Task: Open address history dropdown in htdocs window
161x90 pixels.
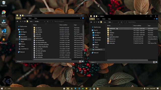Action: 118,22
